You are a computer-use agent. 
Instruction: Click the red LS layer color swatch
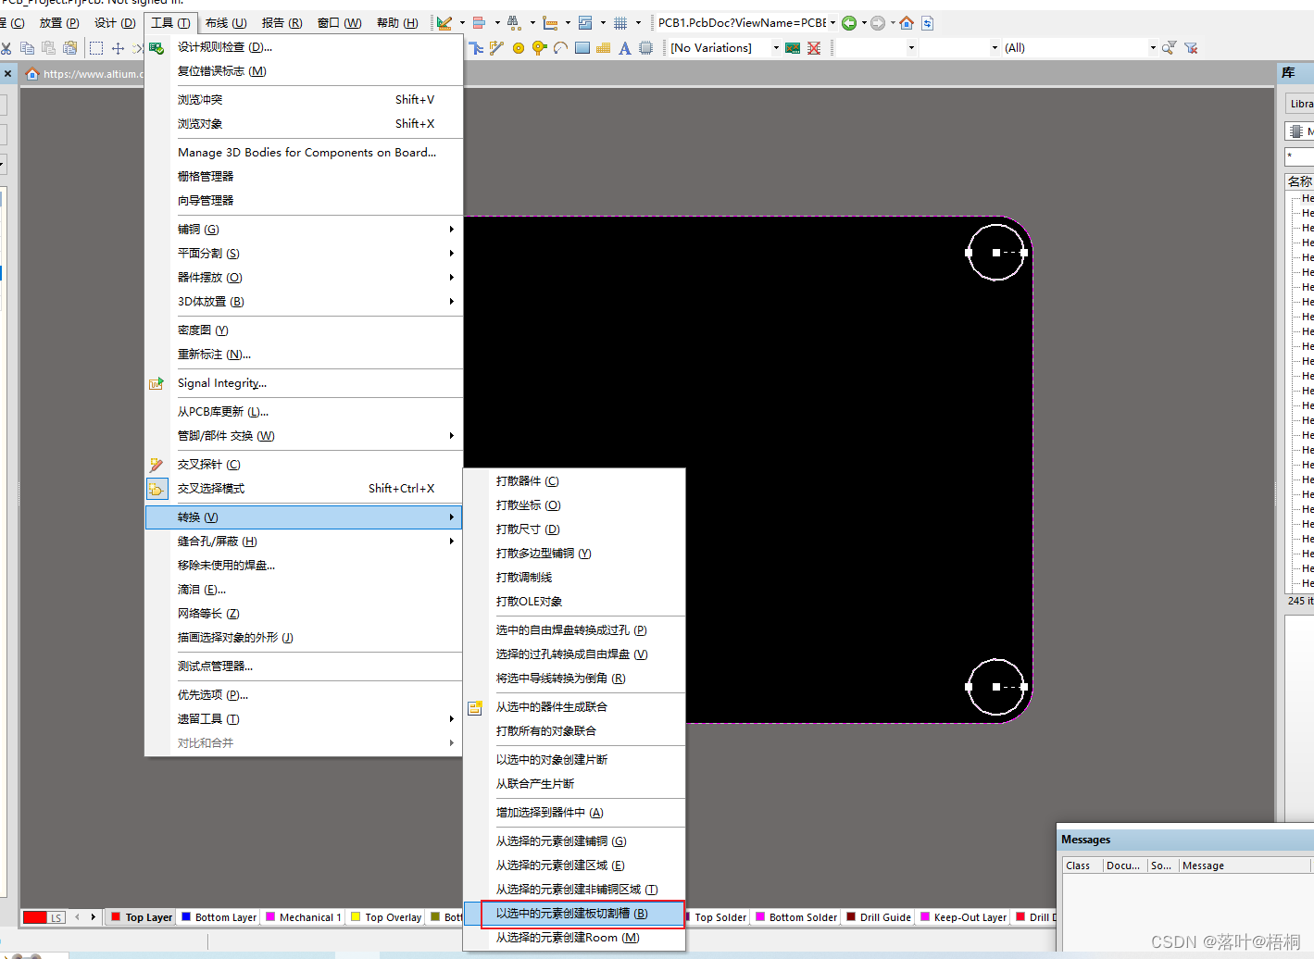tap(35, 917)
